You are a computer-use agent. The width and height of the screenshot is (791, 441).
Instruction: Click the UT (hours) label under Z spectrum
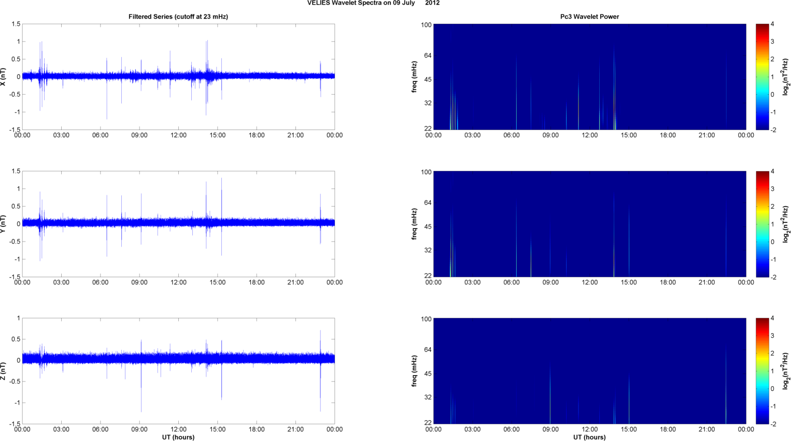589,437
